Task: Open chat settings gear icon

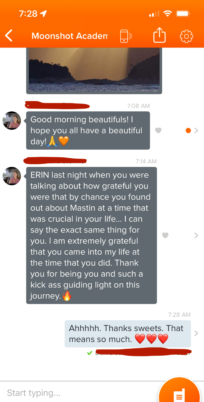Action: click(x=186, y=36)
